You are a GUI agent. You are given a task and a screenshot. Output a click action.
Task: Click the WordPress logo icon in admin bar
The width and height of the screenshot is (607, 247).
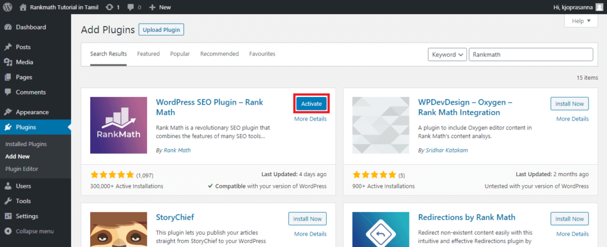click(x=8, y=7)
